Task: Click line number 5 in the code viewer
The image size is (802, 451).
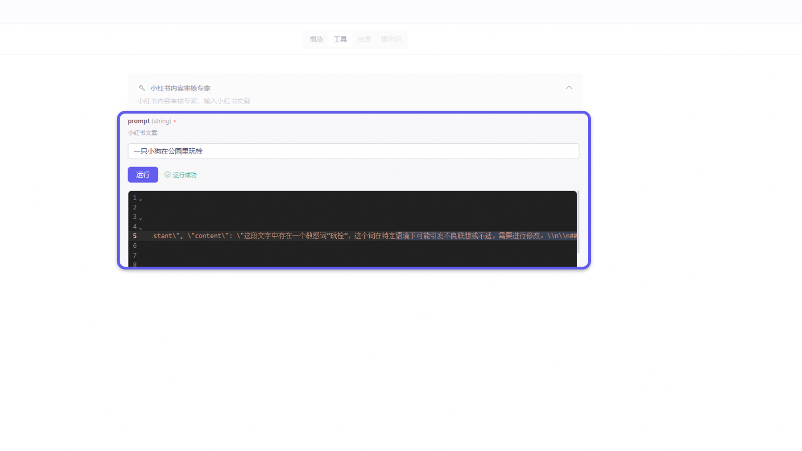Action: click(x=135, y=236)
